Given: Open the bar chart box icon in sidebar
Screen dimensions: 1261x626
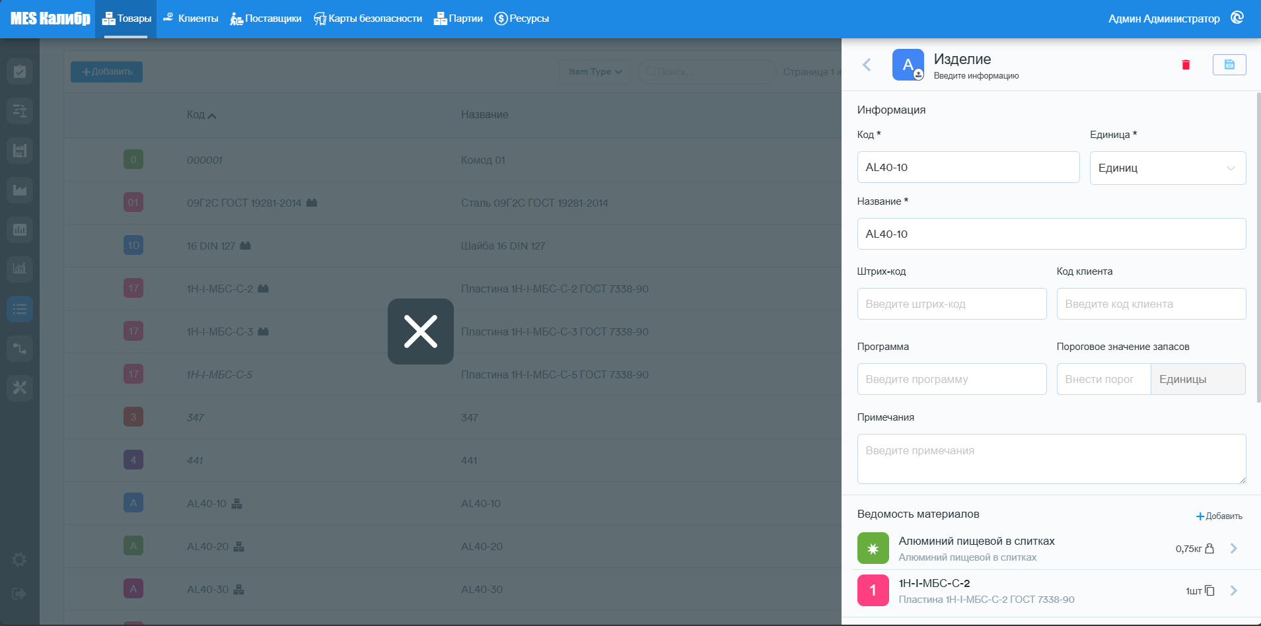Looking at the screenshot, I should click(20, 230).
